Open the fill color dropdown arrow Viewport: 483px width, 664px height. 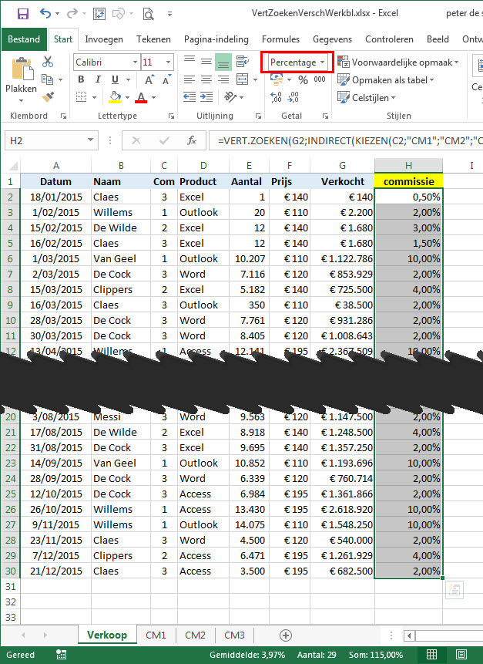(x=127, y=98)
